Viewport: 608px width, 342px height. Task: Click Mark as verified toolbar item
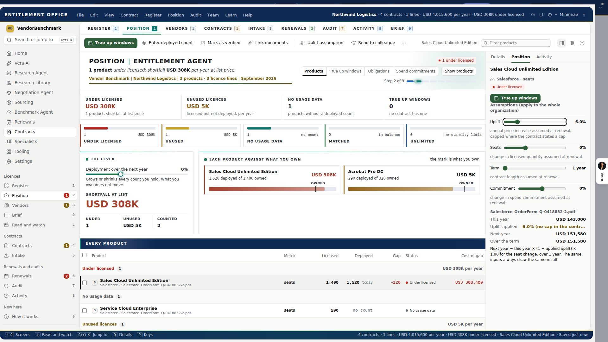tap(220, 43)
